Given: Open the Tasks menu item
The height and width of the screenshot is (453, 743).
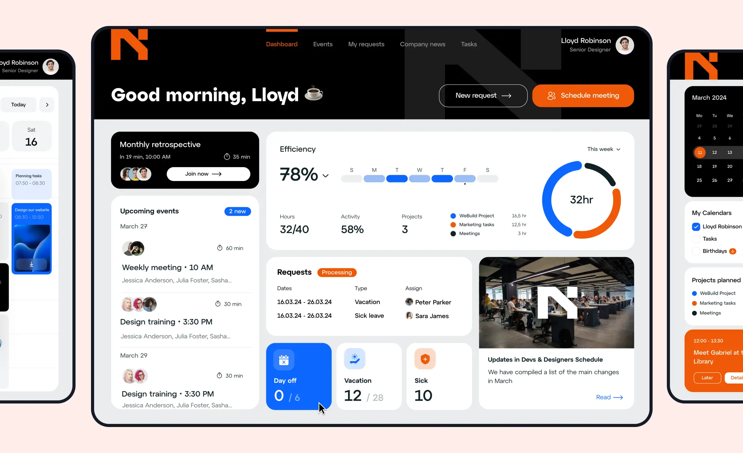Looking at the screenshot, I should [468, 44].
